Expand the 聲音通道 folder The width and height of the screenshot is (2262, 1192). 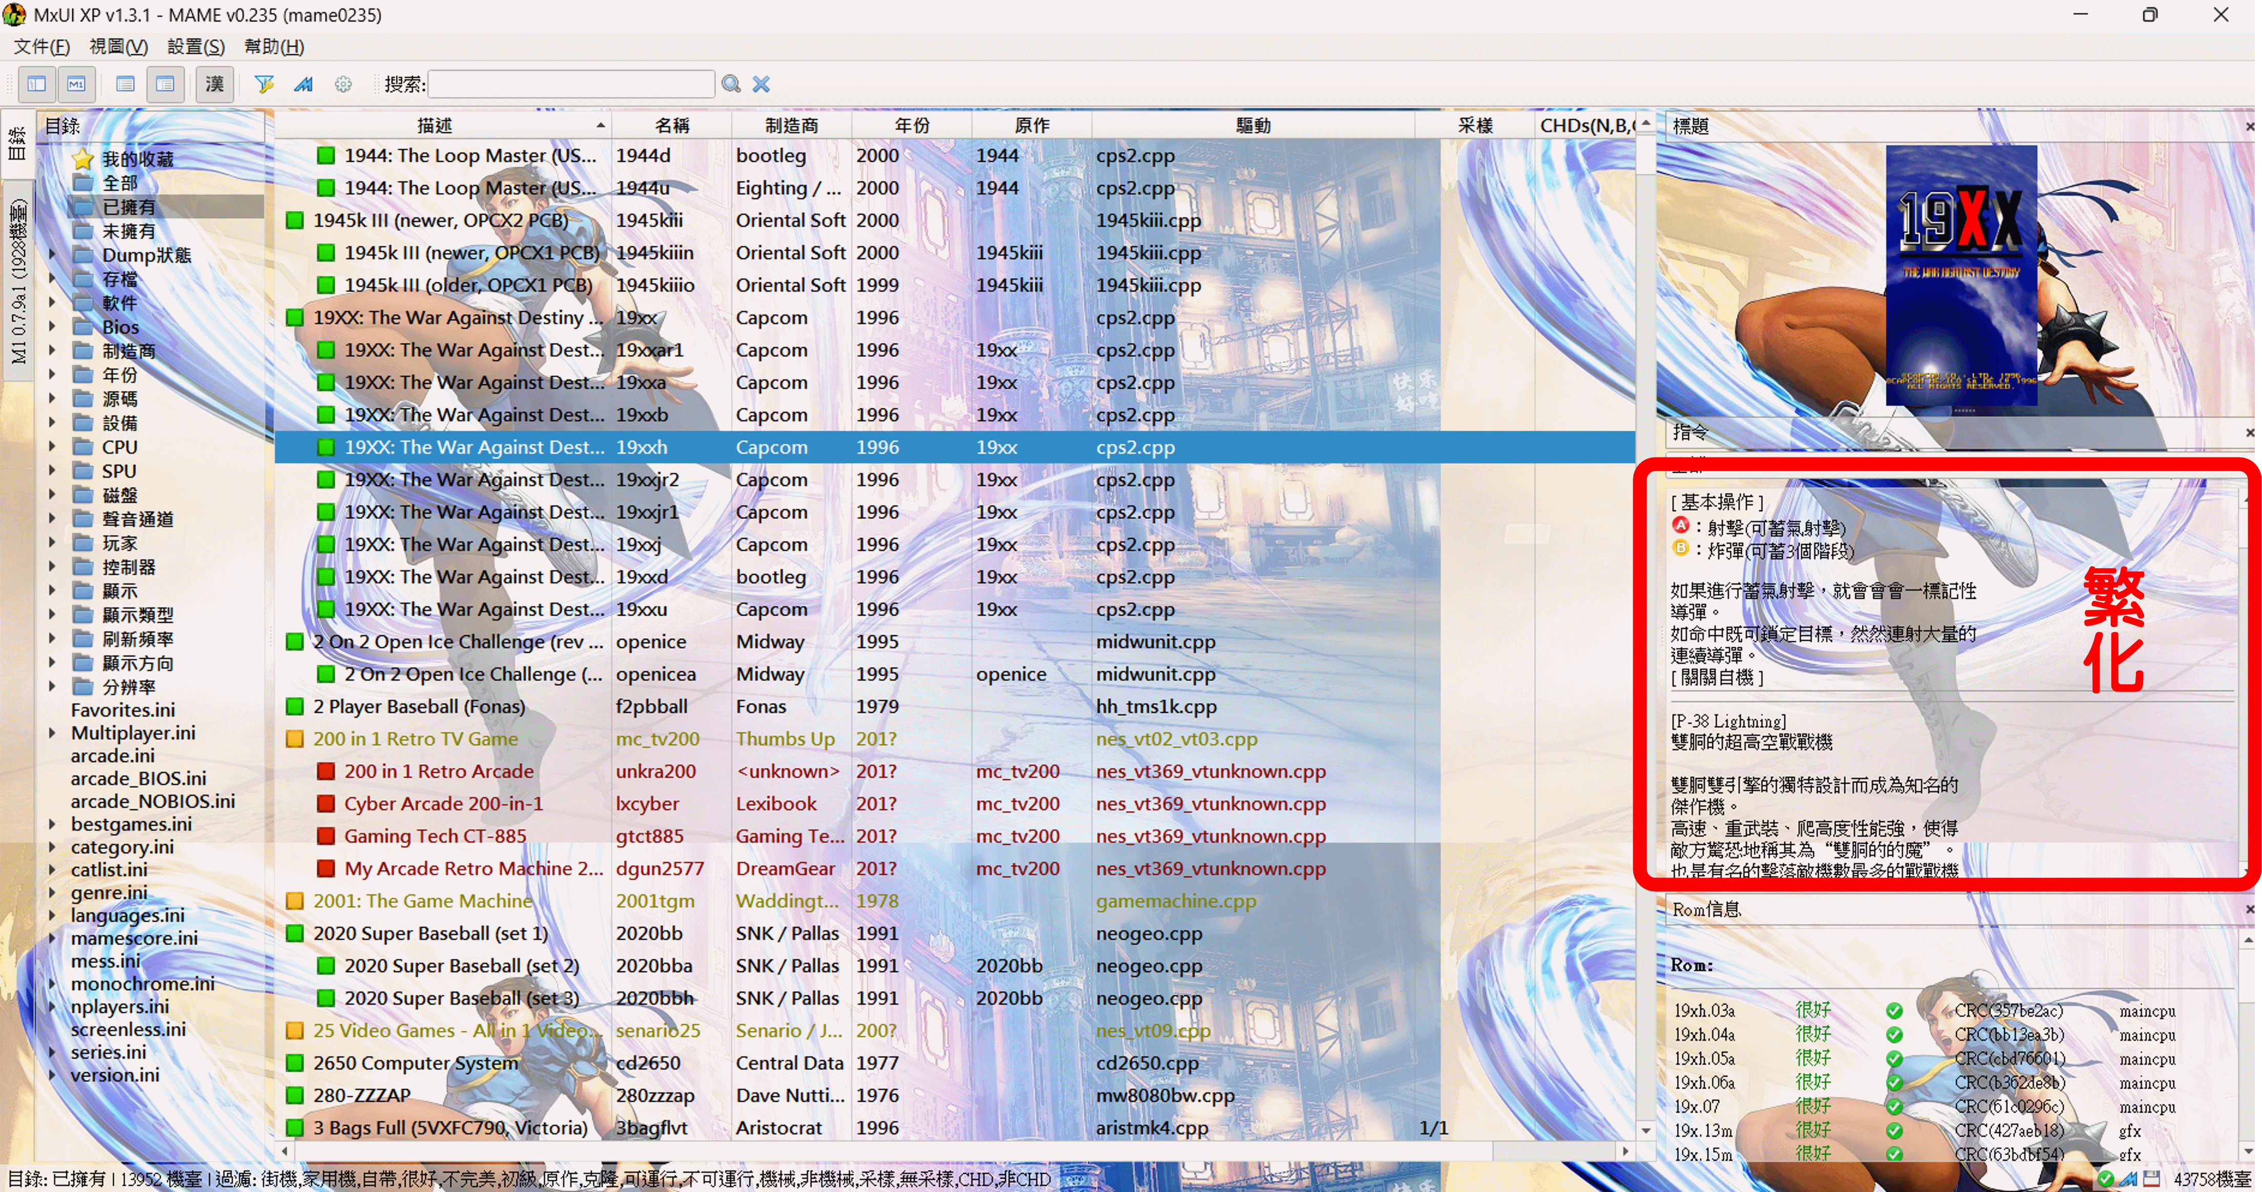(52, 519)
